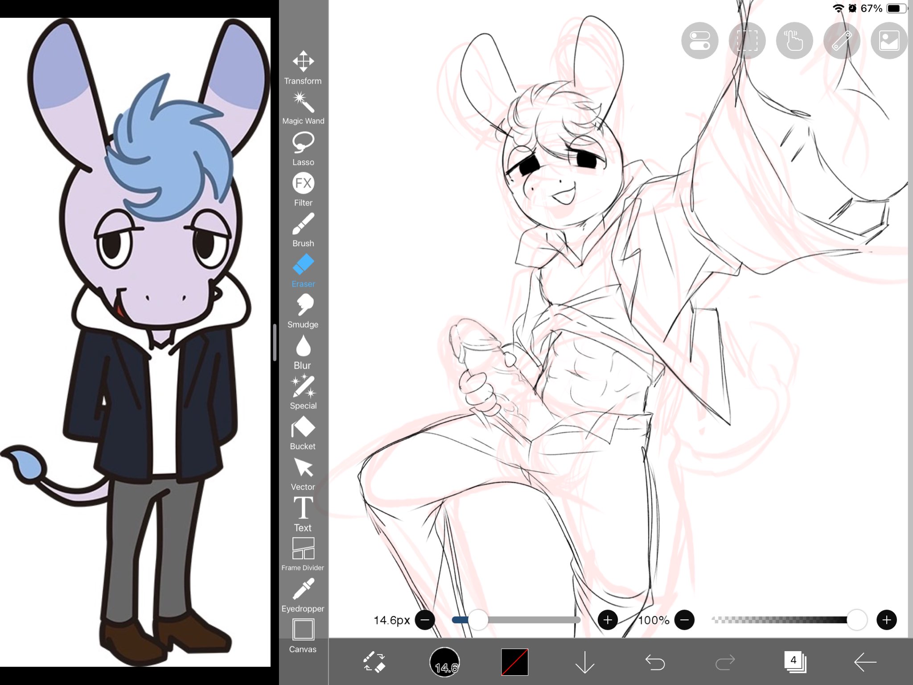The width and height of the screenshot is (913, 685).
Task: Collapse toolbar with the down arrow
Action: [x=584, y=662]
